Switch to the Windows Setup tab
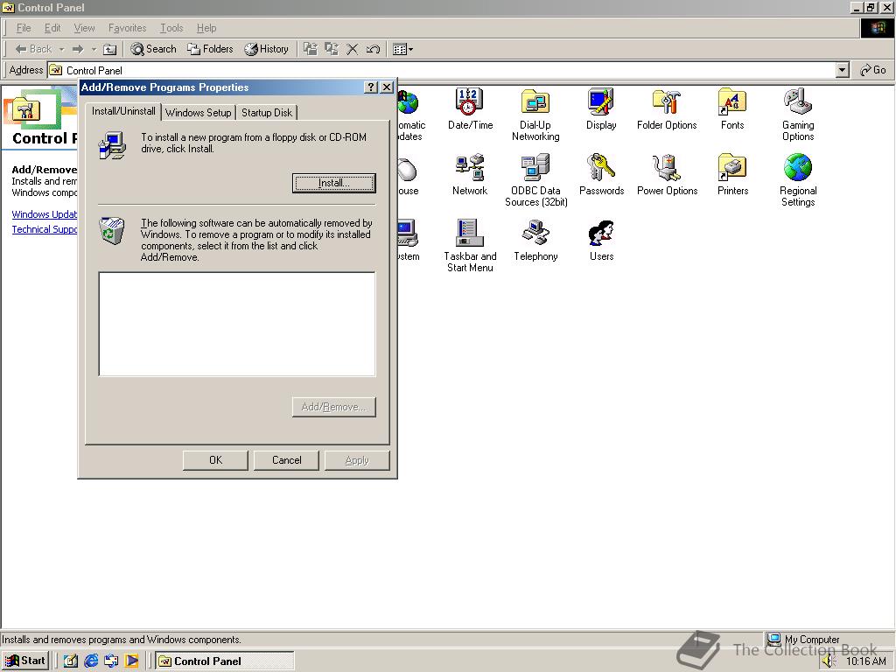Image resolution: width=896 pixels, height=672 pixels. 199,112
